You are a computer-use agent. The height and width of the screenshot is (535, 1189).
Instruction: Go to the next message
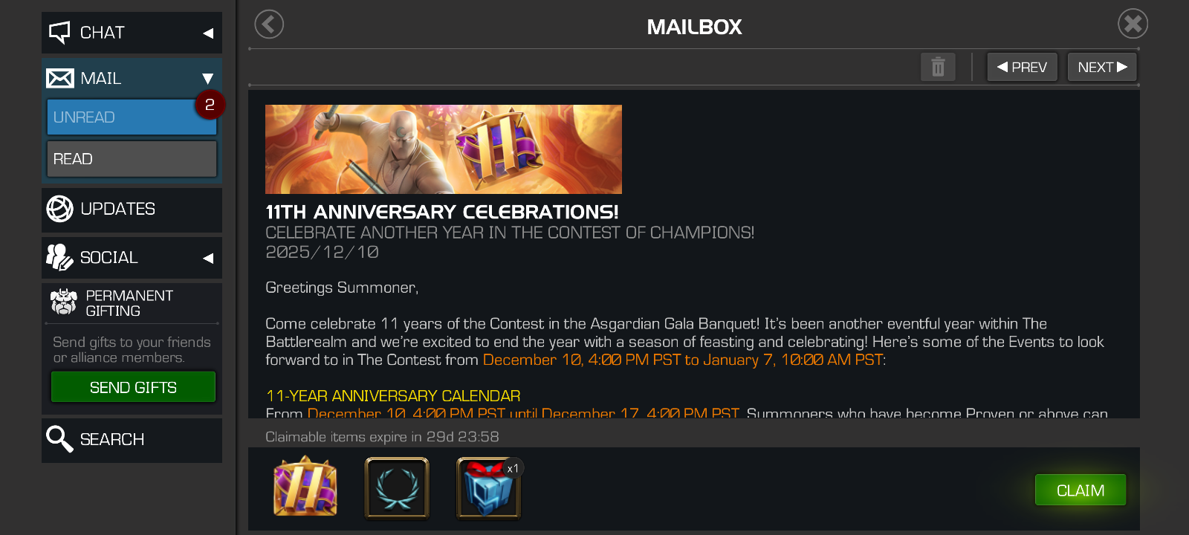click(x=1102, y=67)
